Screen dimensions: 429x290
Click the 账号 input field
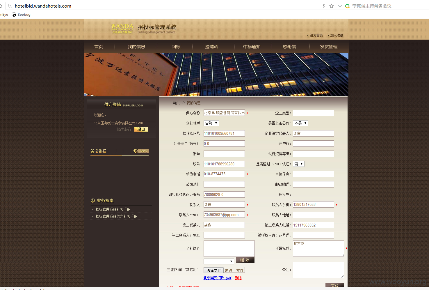pos(224,154)
